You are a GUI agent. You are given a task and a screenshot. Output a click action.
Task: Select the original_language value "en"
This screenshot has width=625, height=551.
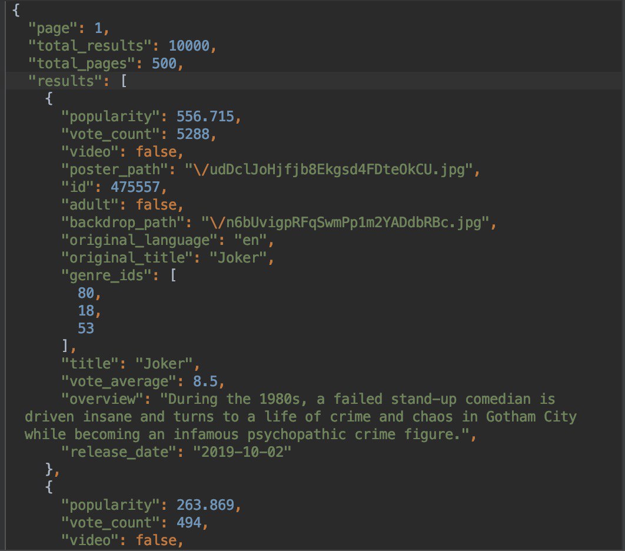pos(250,240)
